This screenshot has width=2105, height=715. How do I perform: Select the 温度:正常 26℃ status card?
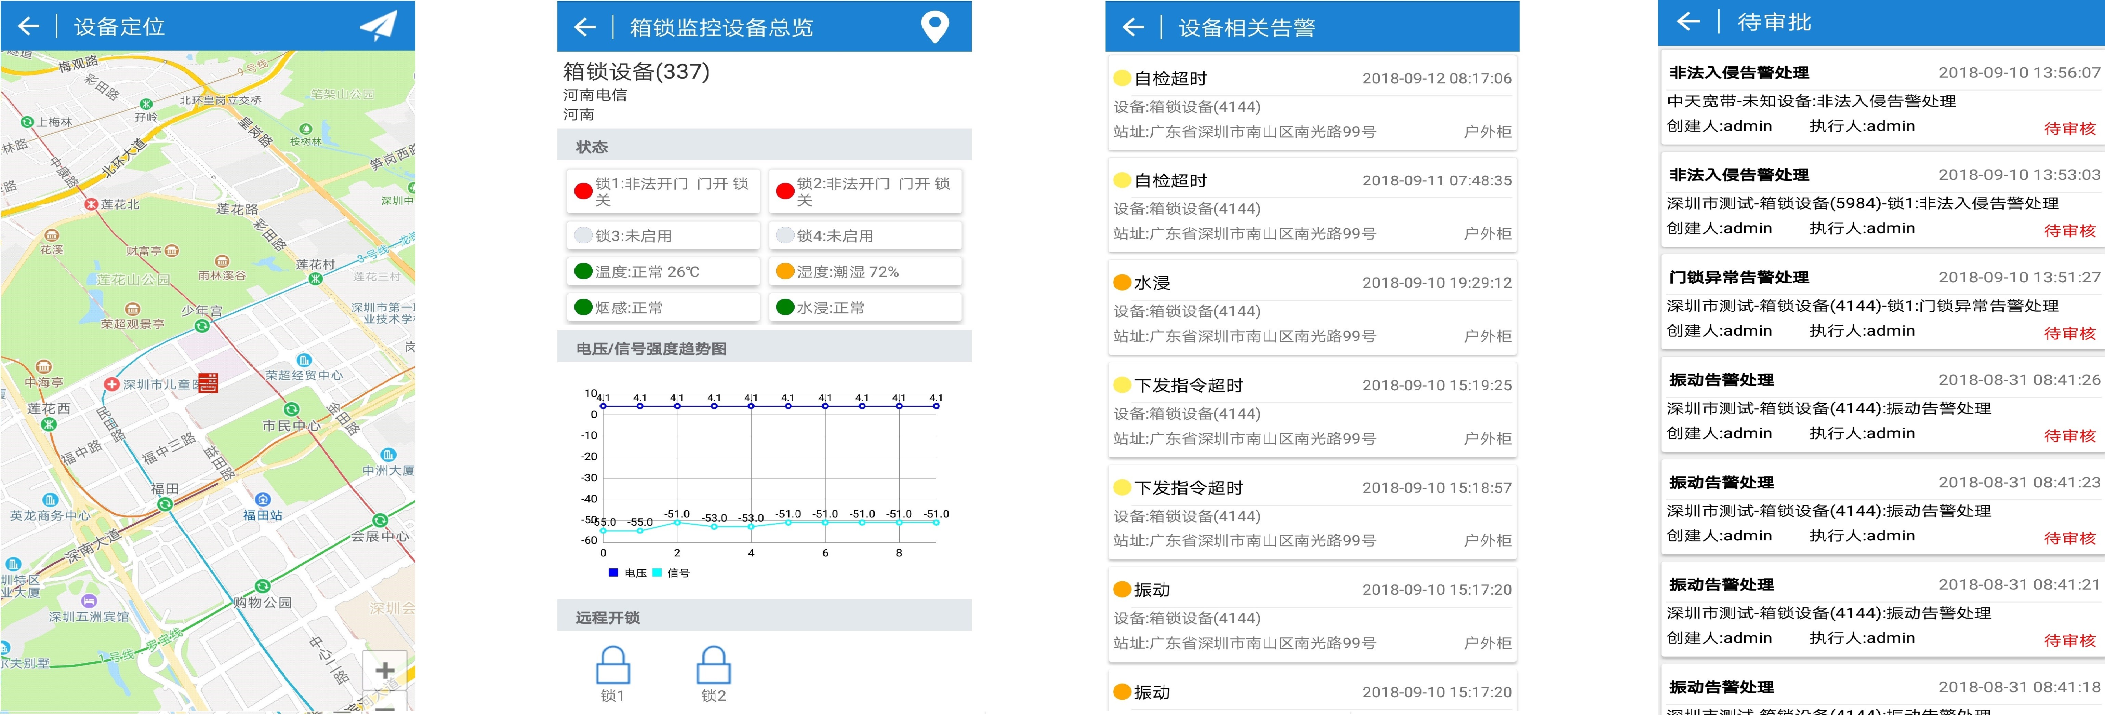point(663,271)
